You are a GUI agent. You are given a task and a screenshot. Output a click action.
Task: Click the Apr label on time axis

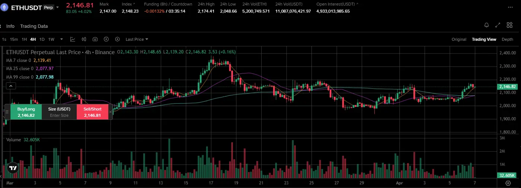(x=400, y=183)
